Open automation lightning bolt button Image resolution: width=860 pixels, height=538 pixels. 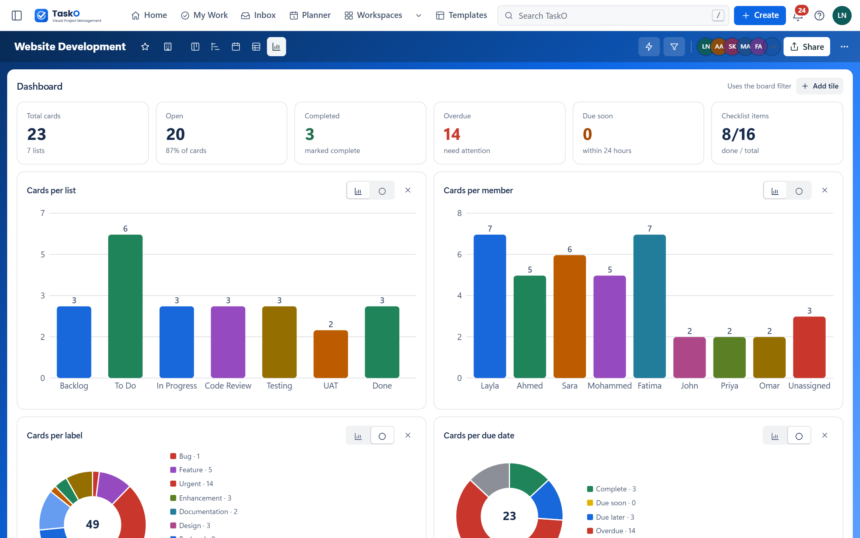click(649, 47)
